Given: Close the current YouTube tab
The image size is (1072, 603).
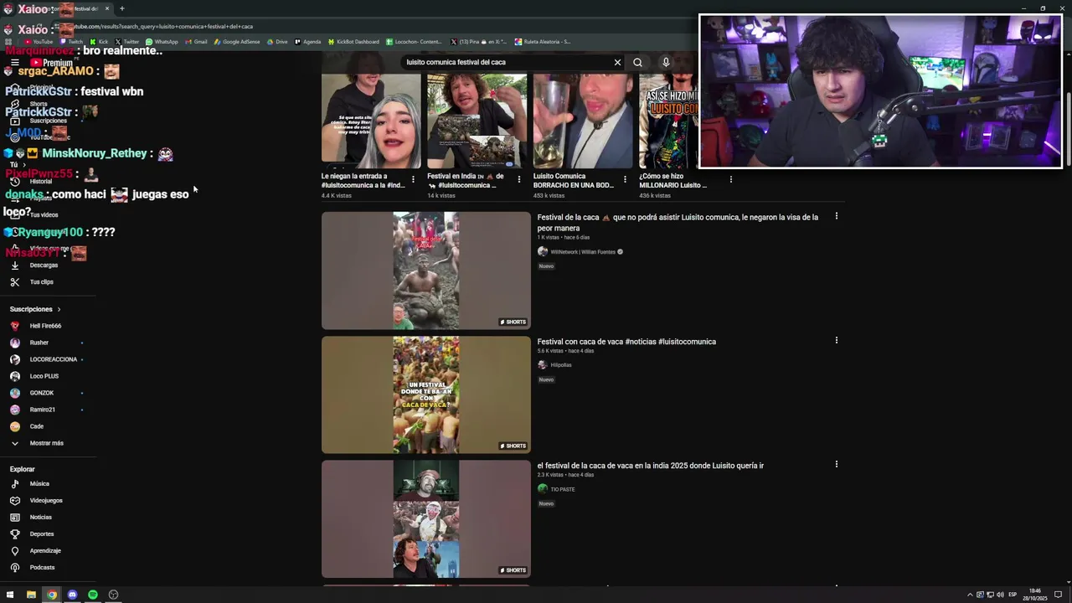Looking at the screenshot, I should (x=107, y=8).
